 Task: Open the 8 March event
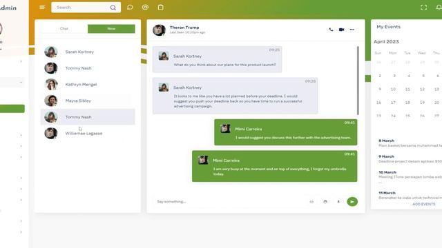coord(410,143)
